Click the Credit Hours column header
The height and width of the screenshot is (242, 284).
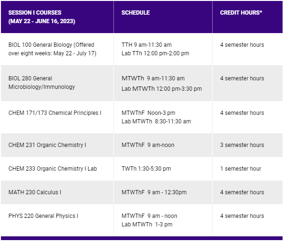coord(241,12)
